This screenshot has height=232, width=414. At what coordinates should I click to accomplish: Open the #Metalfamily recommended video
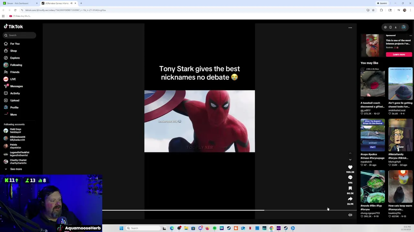(400, 135)
